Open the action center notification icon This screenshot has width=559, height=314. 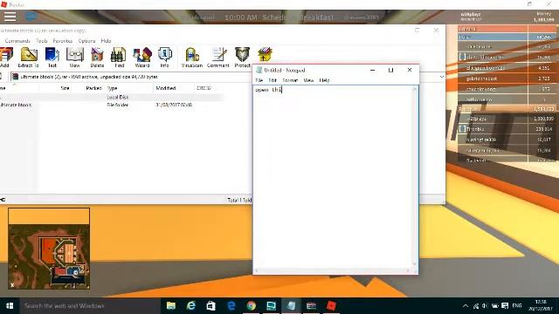(x=505, y=306)
